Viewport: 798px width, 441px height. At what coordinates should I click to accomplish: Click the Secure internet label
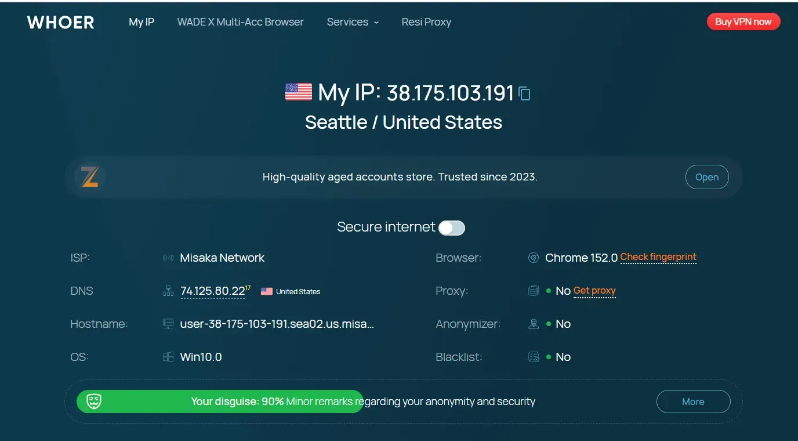(x=386, y=227)
